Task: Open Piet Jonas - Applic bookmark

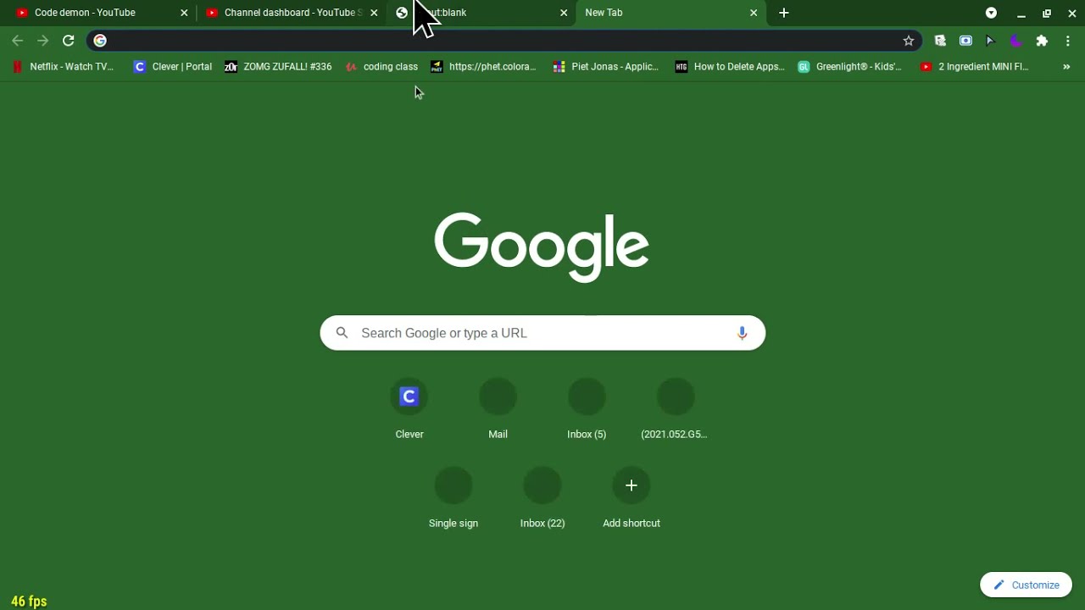Action: (x=605, y=67)
